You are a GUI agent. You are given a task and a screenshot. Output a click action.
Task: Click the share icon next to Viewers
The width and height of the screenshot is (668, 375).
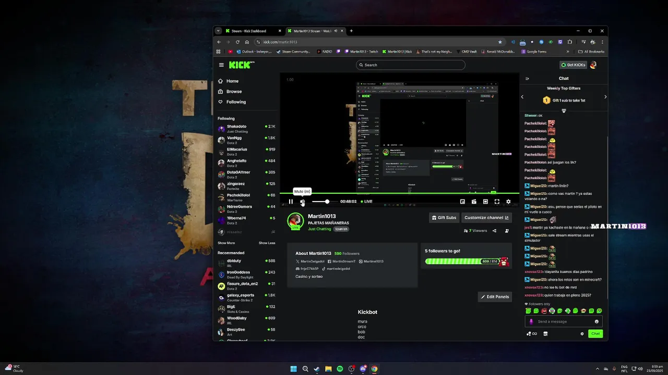coord(494,231)
